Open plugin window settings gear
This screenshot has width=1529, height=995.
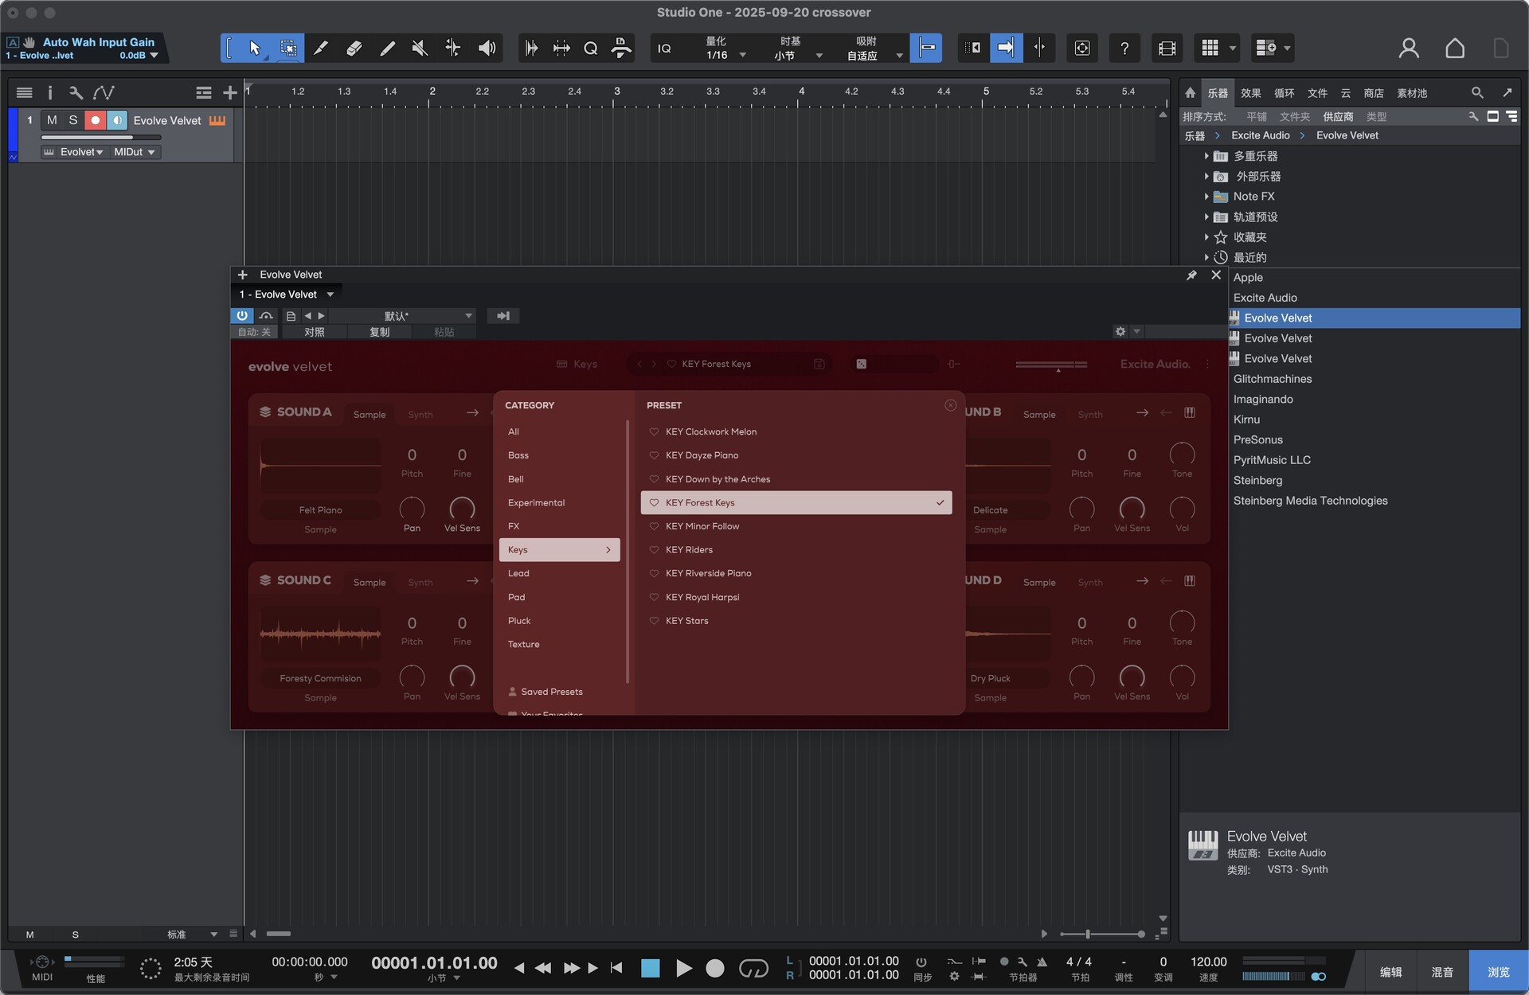tap(1120, 331)
